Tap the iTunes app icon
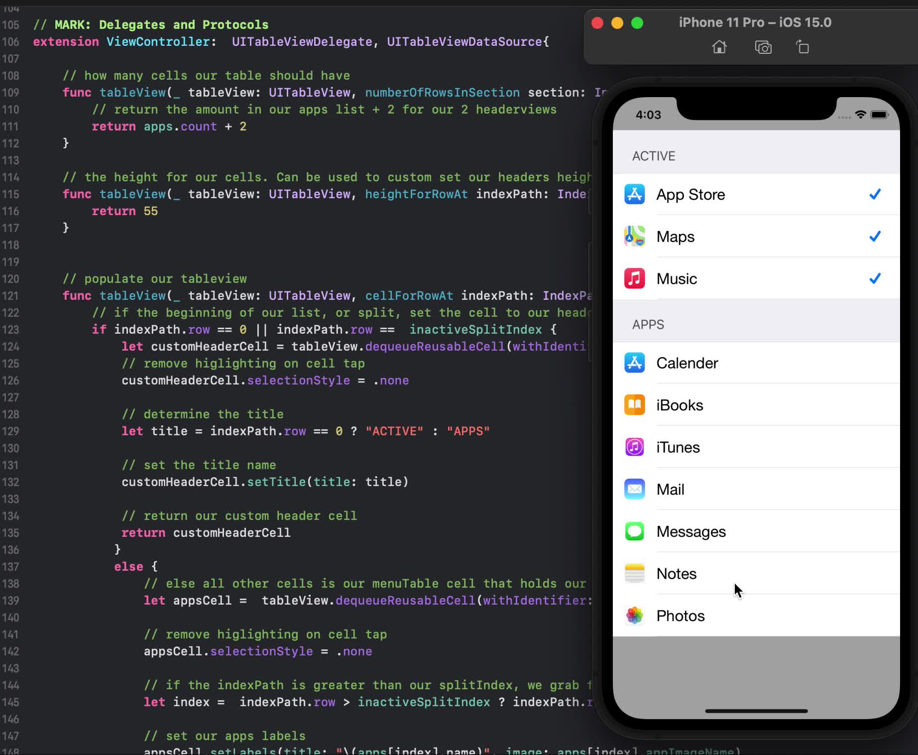Screen dimensions: 918x755 click(x=634, y=447)
